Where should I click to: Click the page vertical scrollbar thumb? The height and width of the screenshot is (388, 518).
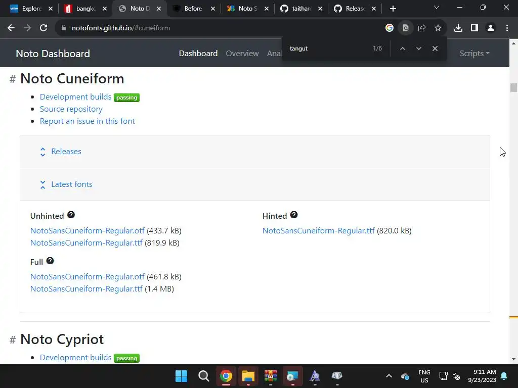point(513,87)
